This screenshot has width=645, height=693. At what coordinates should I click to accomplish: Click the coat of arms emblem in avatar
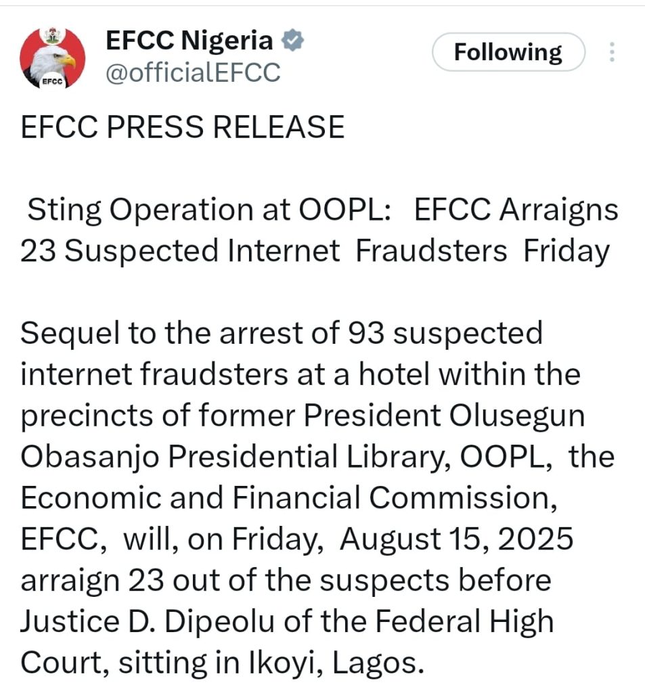click(52, 35)
